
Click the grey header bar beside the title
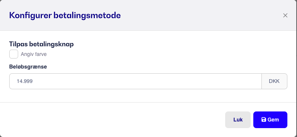[x=199, y=15]
